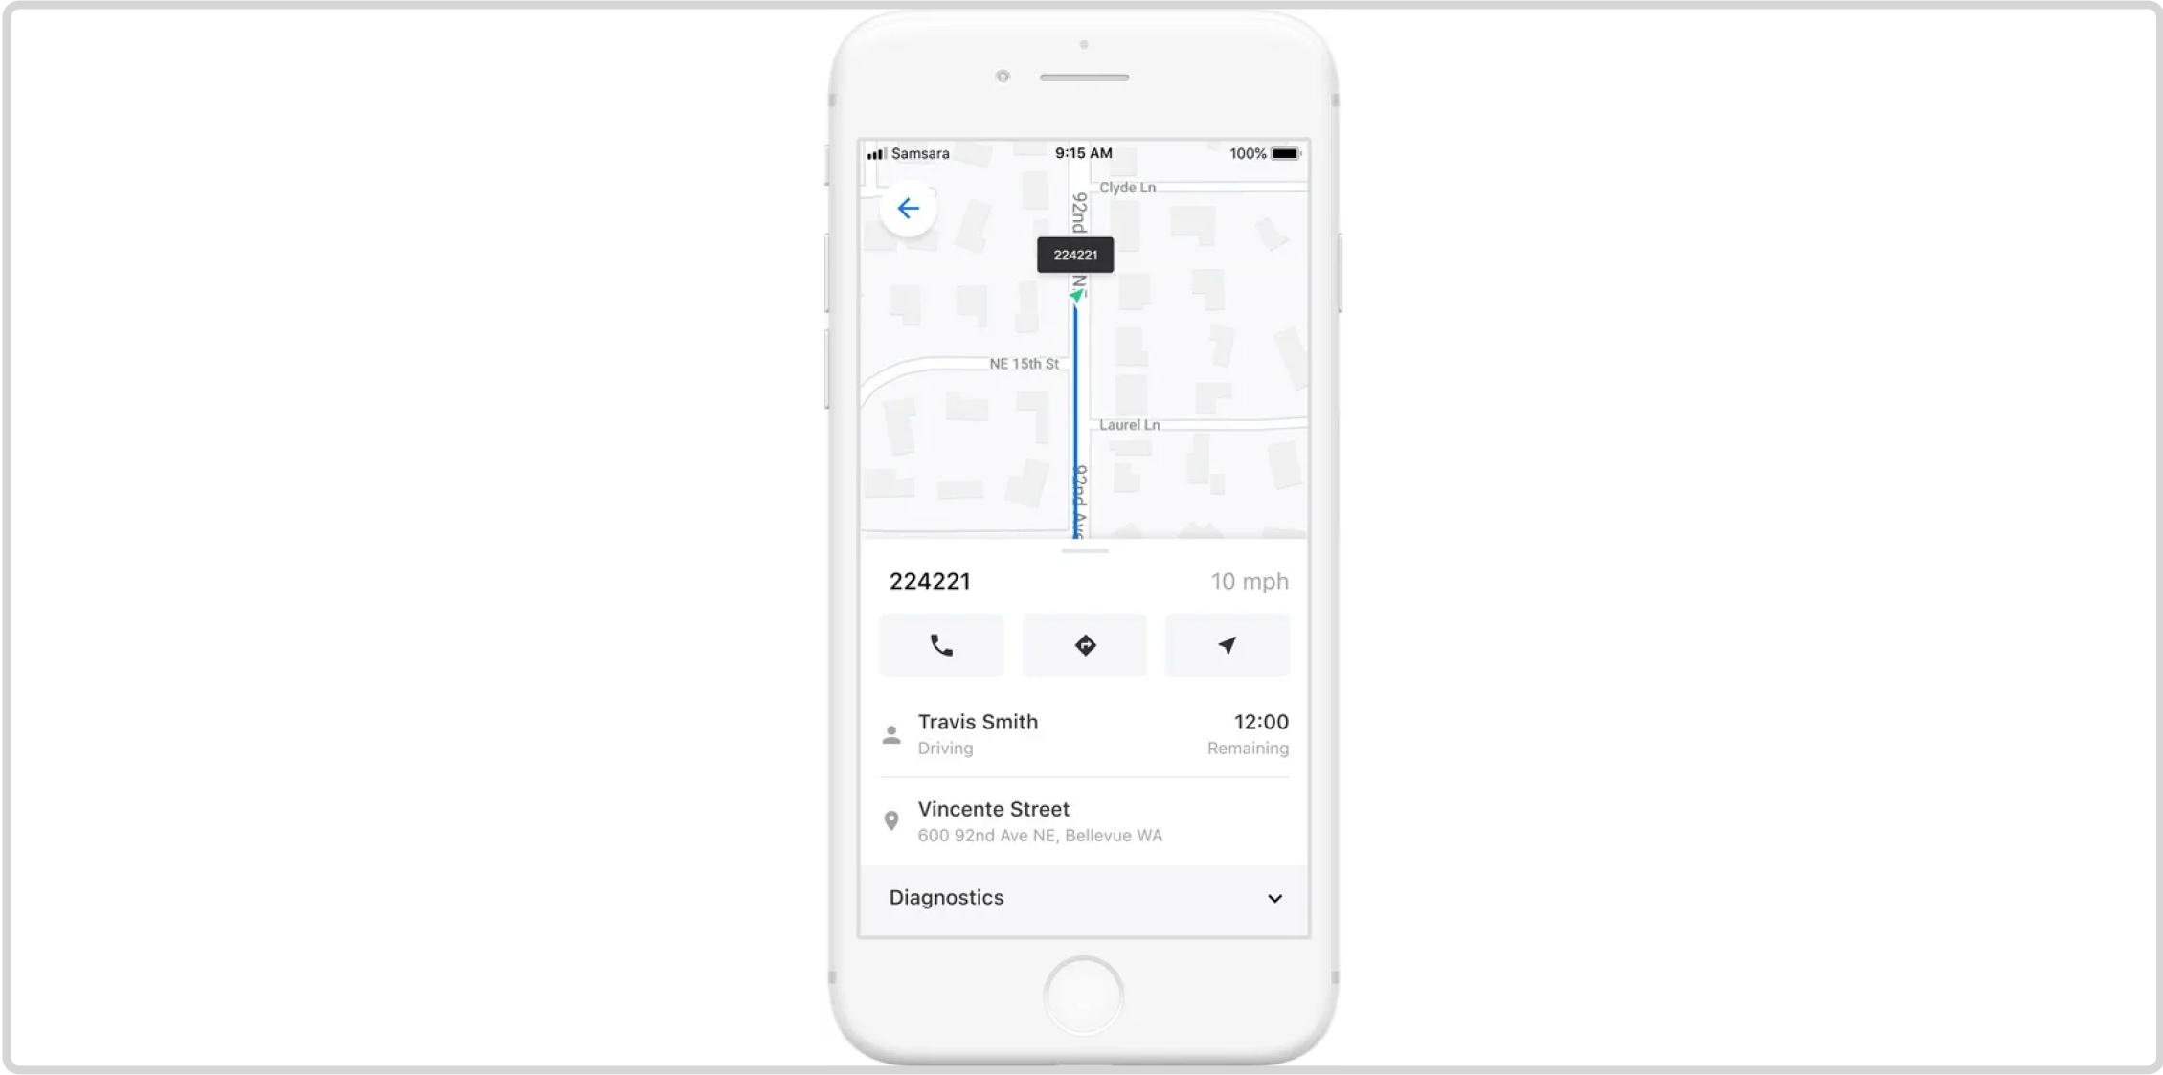Tap the Diagnostics chevron dropdown
The height and width of the screenshot is (1075, 2163).
pyautogui.click(x=1272, y=898)
